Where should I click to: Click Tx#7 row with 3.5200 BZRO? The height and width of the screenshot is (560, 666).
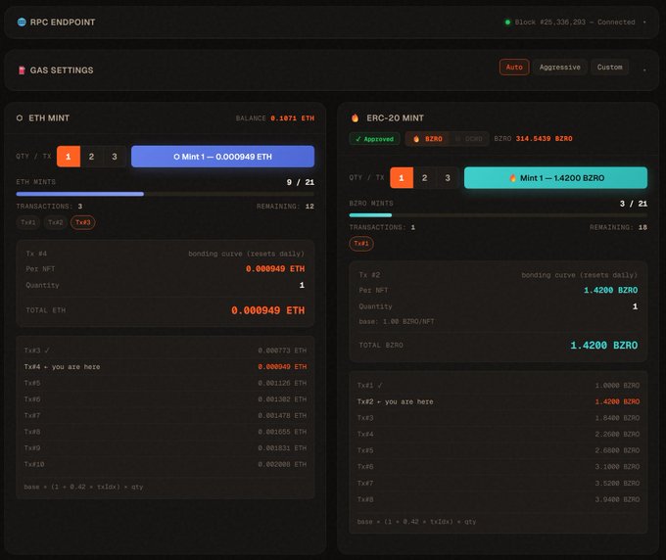[499, 483]
